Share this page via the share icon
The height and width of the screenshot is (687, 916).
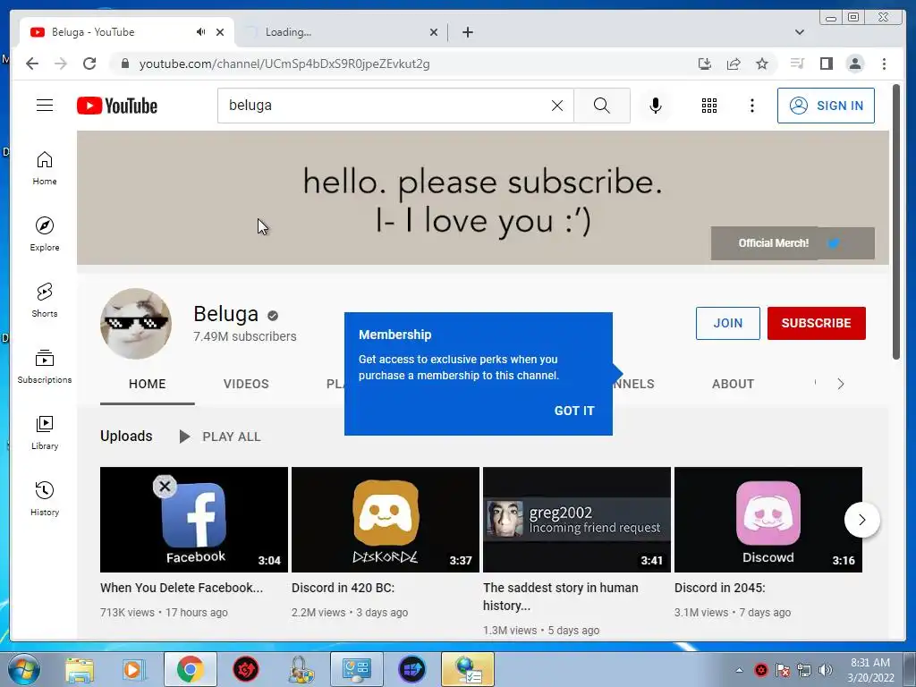(734, 64)
